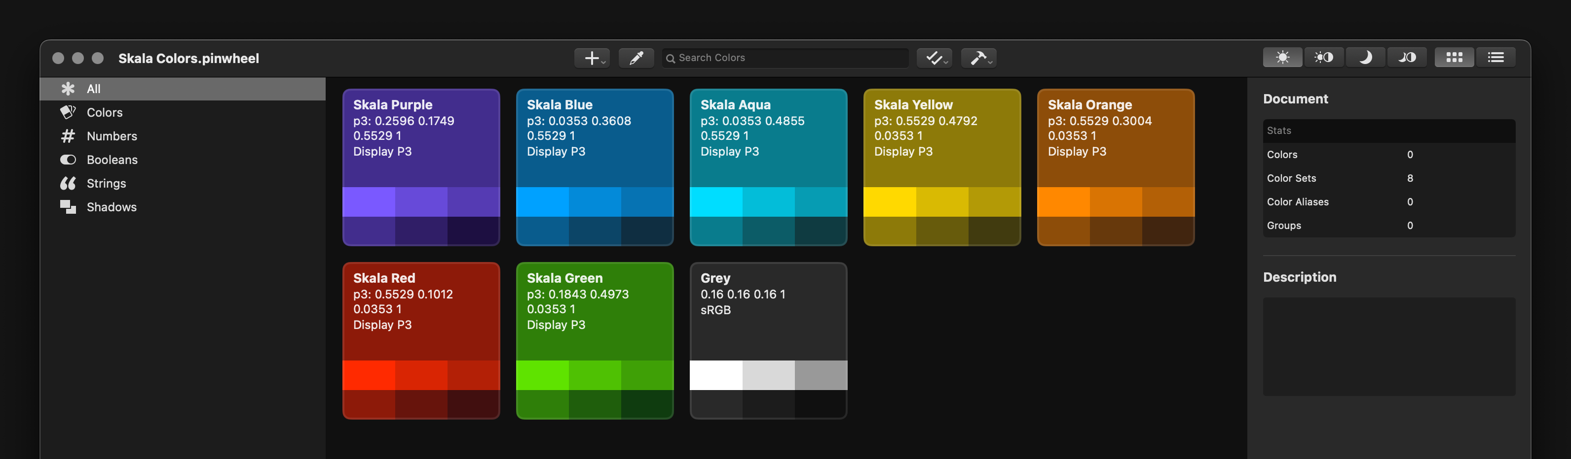Click the Colors stat row in Document panel

(x=1389, y=155)
